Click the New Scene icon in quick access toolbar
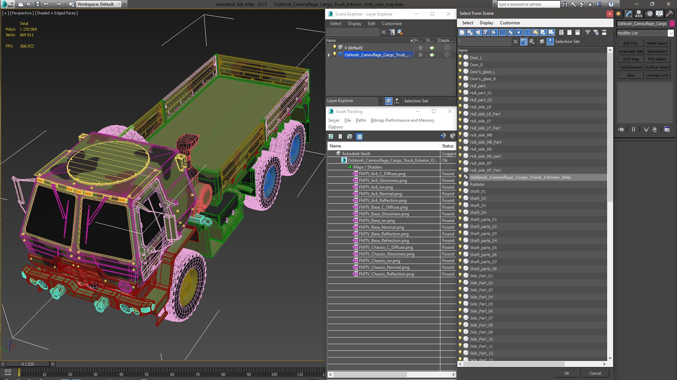Viewport: 677px width, 380px height. (x=20, y=4)
